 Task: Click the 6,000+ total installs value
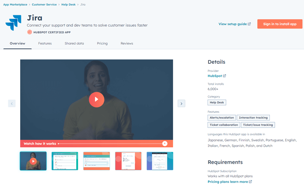click(x=213, y=89)
